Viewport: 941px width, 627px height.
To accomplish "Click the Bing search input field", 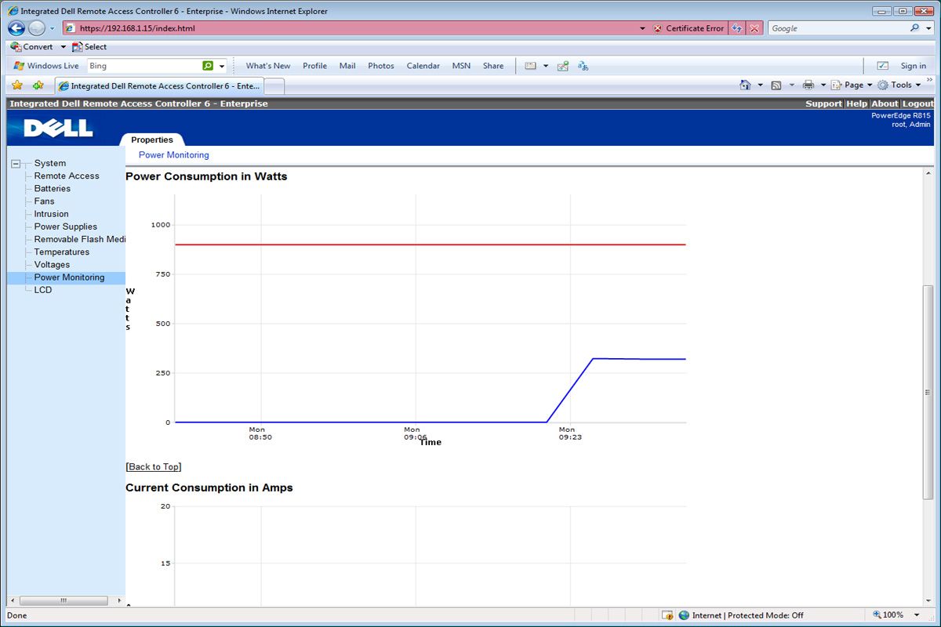I will click(144, 66).
